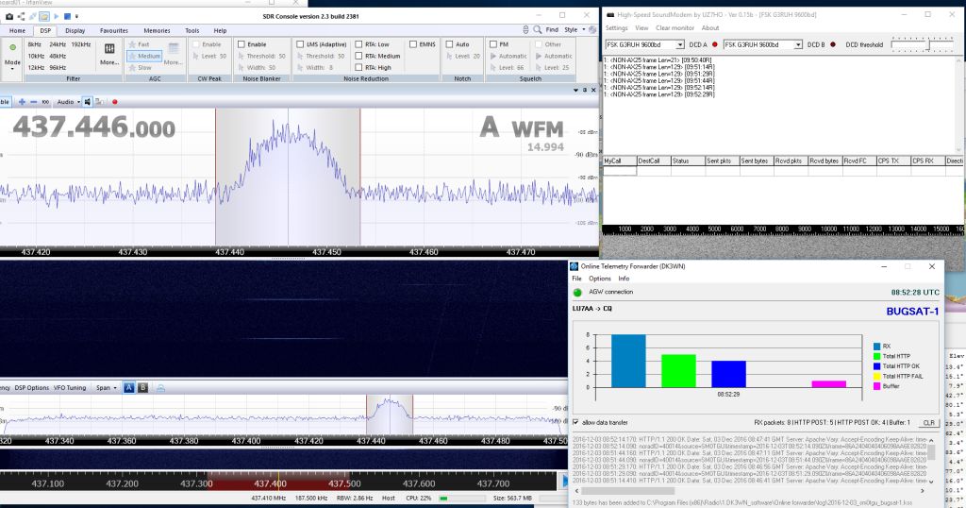Open the filter More... equalizer icon

[x=109, y=53]
